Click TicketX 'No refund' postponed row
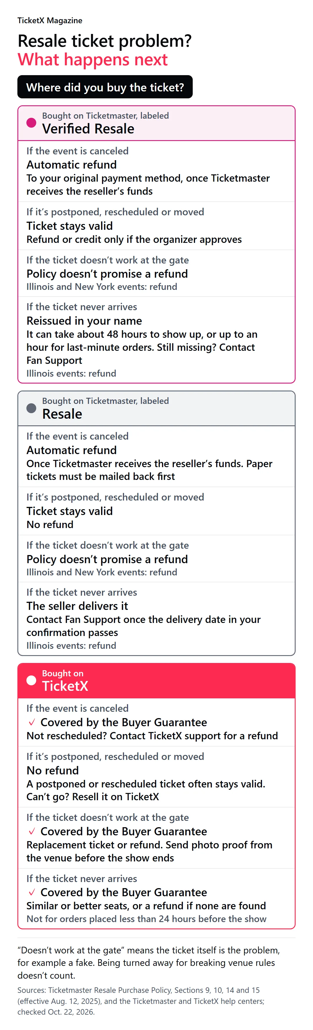 (156, 776)
